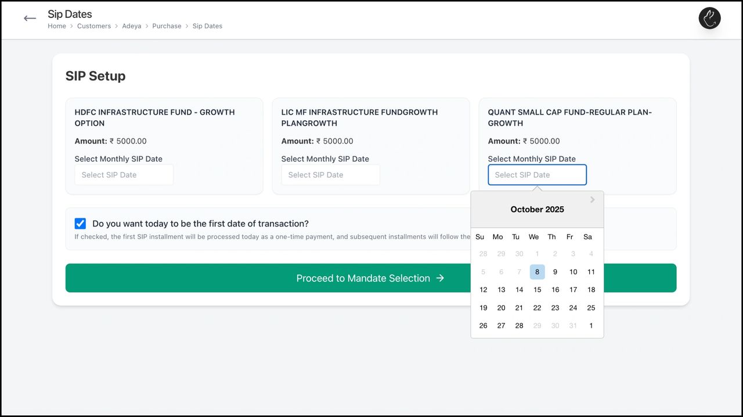
Task: Select highlighted date 8 in calendar
Action: tap(537, 272)
